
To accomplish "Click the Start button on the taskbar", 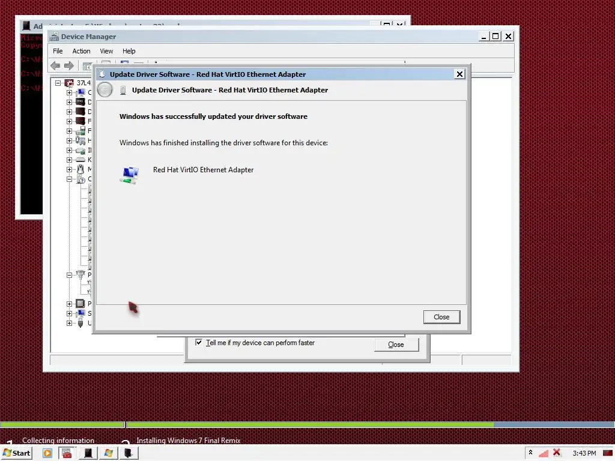I will point(17,453).
